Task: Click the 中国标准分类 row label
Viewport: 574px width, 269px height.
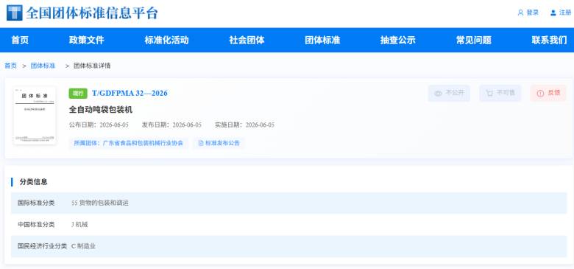Action: click(36, 224)
